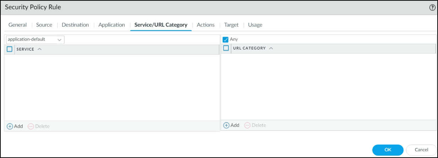Click the plus icon to add a service

tap(10, 126)
